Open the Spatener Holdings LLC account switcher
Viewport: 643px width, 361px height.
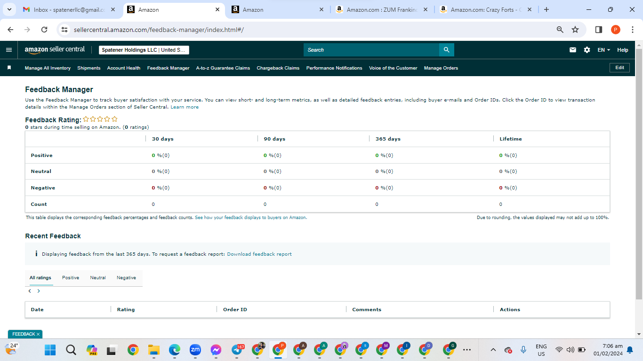(x=144, y=50)
